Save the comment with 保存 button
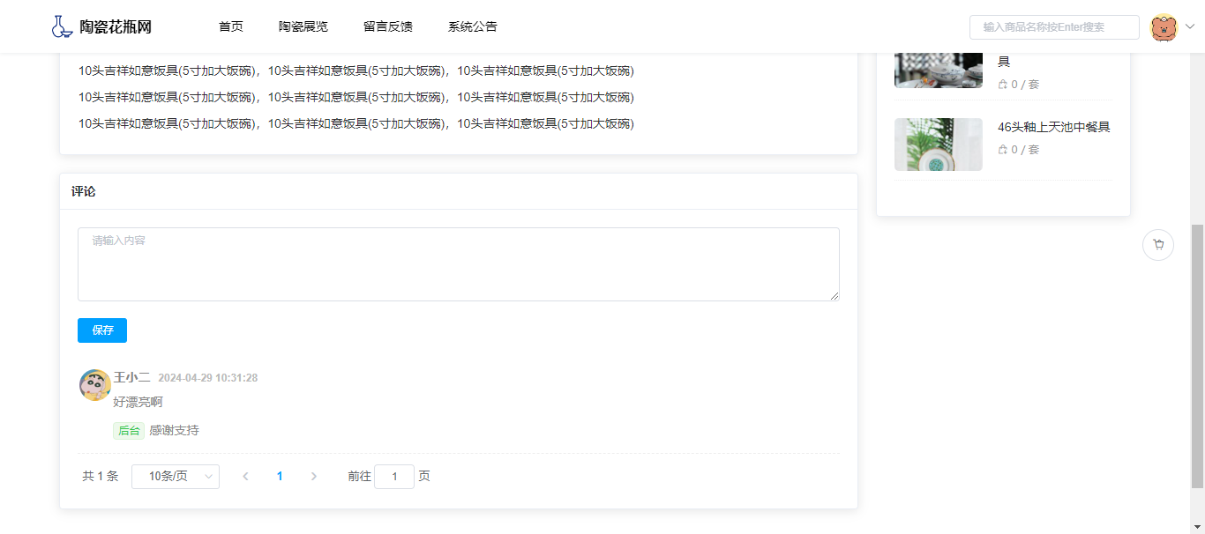 (102, 330)
